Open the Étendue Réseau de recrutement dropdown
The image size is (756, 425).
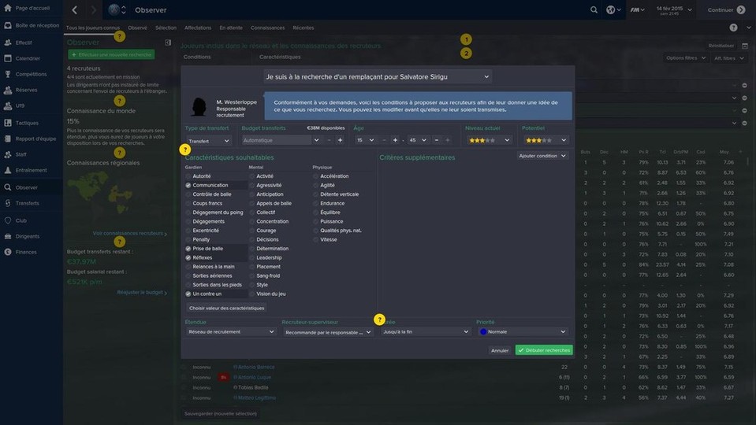[x=230, y=332]
